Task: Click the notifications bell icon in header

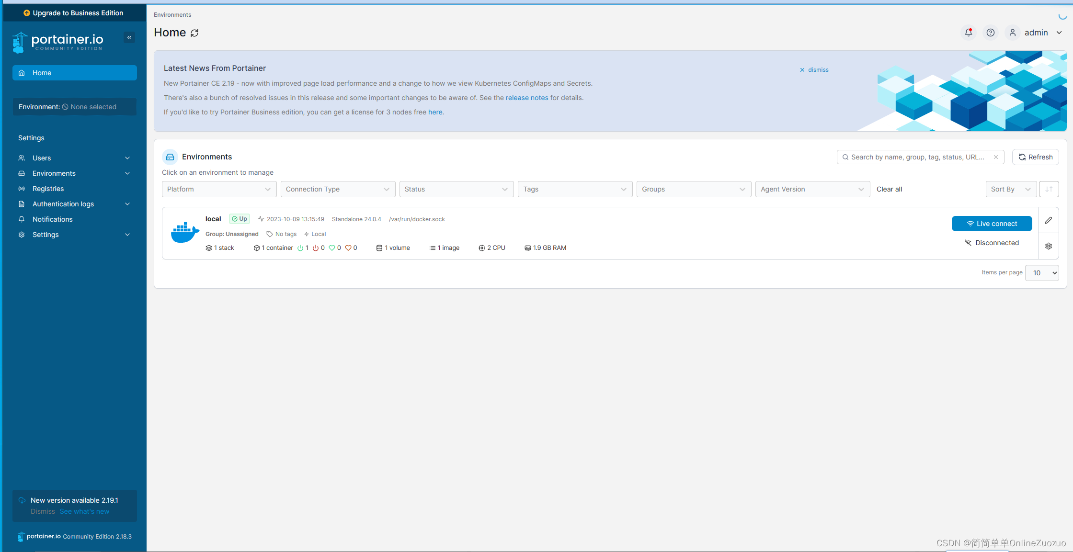Action: point(968,33)
